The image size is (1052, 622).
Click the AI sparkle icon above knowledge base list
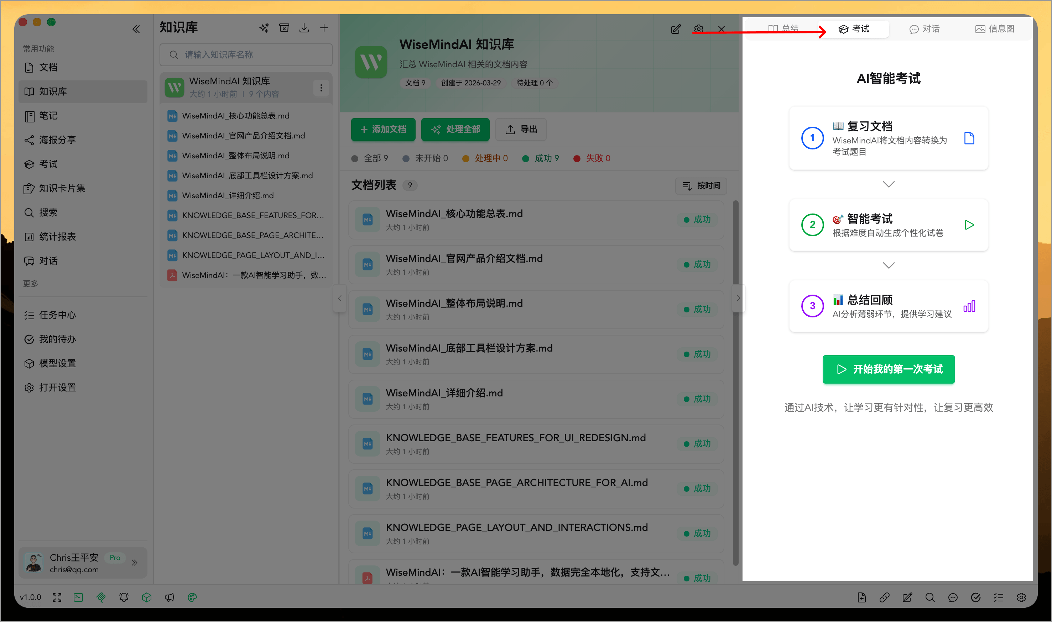pyautogui.click(x=264, y=28)
